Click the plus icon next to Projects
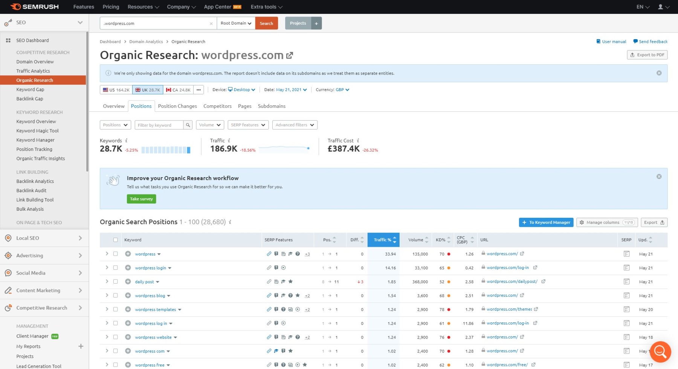This screenshot has width=678, height=369. pyautogui.click(x=316, y=23)
